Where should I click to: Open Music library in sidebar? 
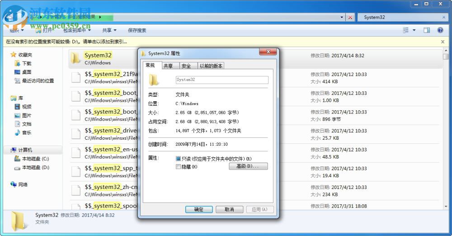click(x=23, y=133)
